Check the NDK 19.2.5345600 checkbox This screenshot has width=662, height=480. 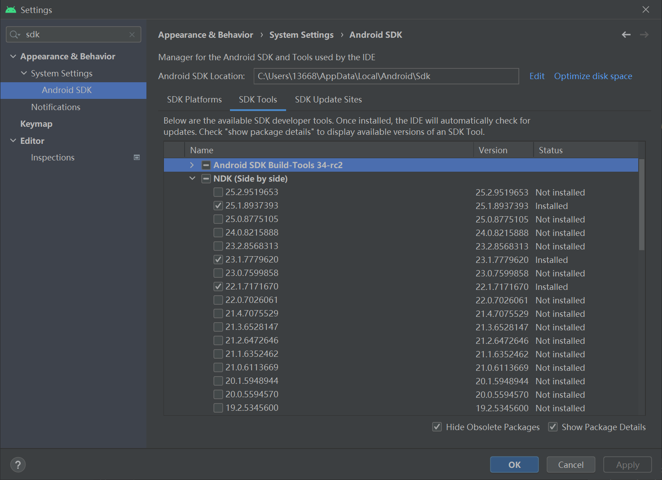coord(218,408)
